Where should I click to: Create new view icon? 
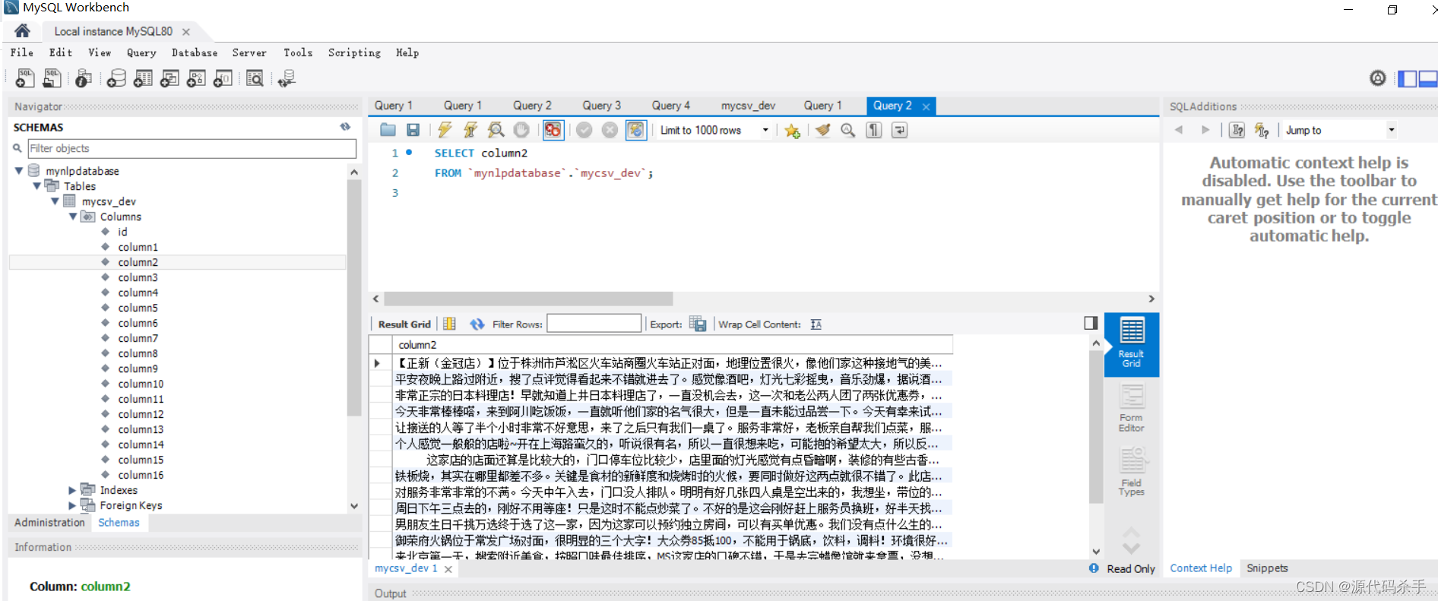coord(169,78)
